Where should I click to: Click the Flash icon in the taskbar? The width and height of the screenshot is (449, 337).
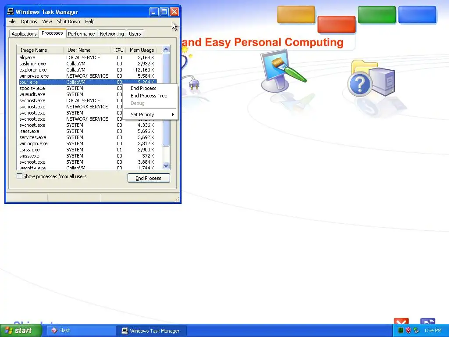tap(54, 330)
